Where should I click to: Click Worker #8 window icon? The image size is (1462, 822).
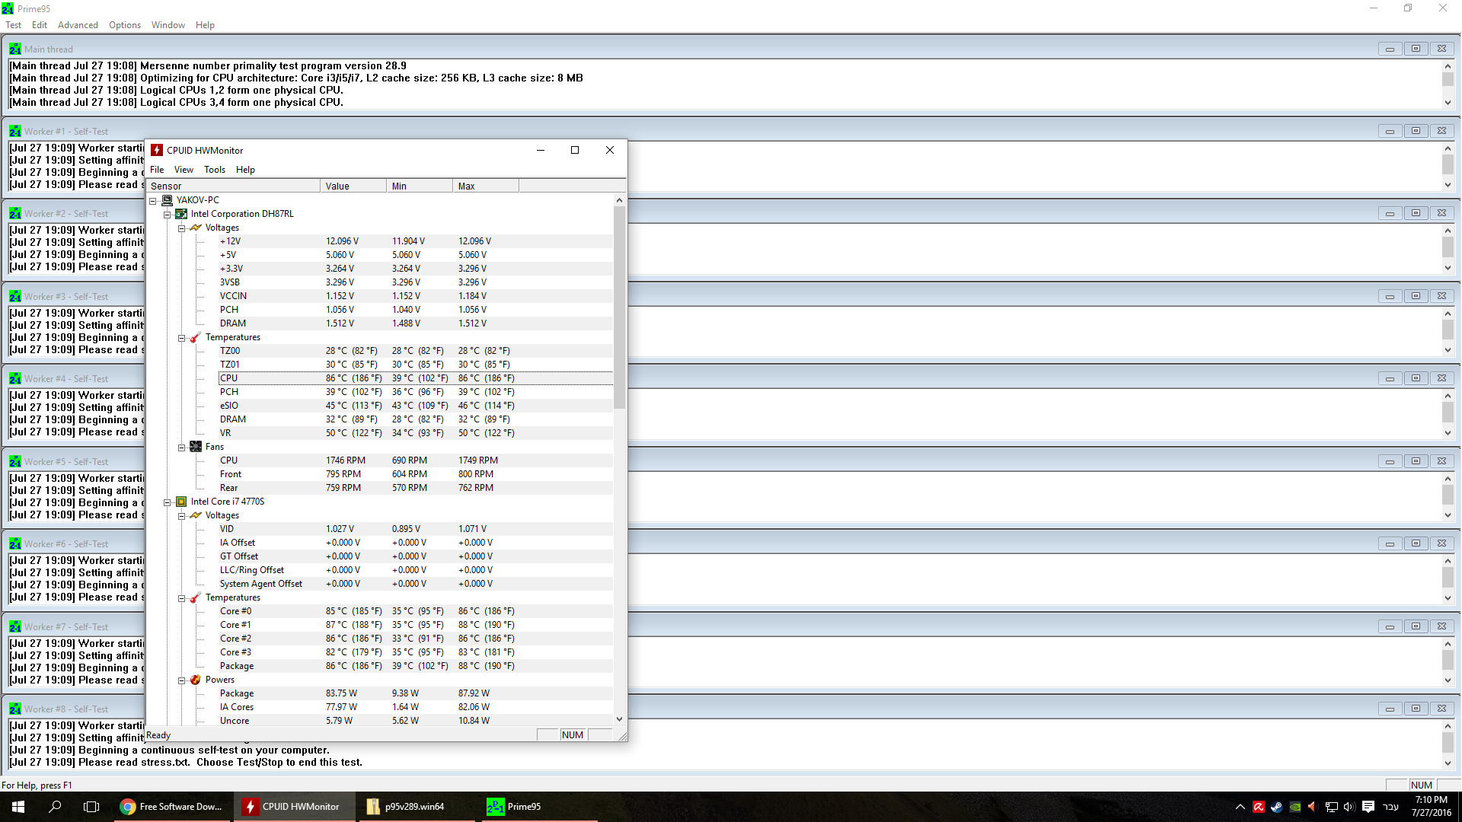(15, 709)
